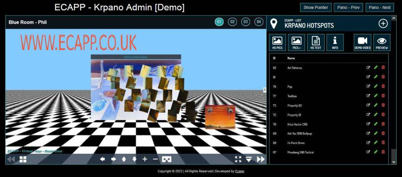Click the hotspot list scrollbar down arrow
Viewport: 402px width, 177px height.
[x=394, y=162]
